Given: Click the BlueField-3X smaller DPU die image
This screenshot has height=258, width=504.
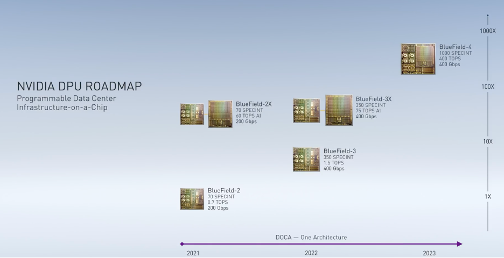Looking at the screenshot, I should (x=306, y=111).
